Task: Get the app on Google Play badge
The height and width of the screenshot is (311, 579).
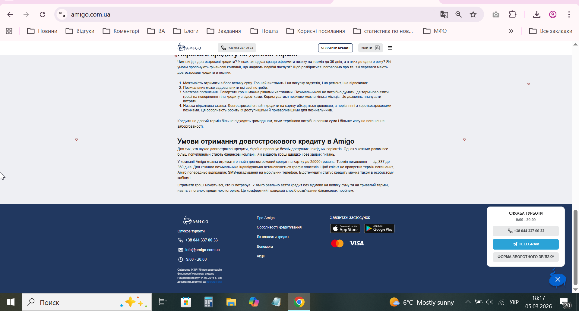Action: tap(379, 229)
